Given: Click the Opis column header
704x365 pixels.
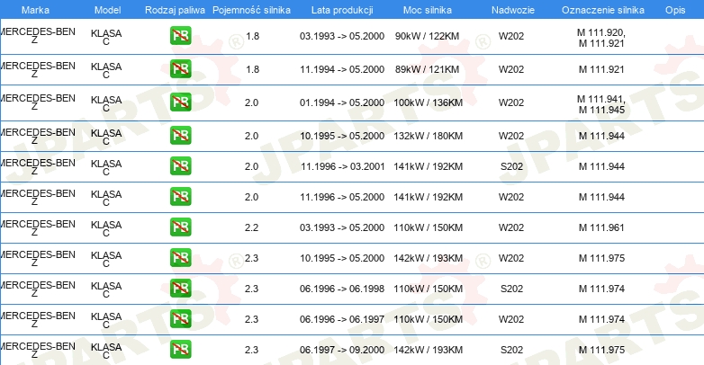Looking at the screenshot, I should point(675,10).
